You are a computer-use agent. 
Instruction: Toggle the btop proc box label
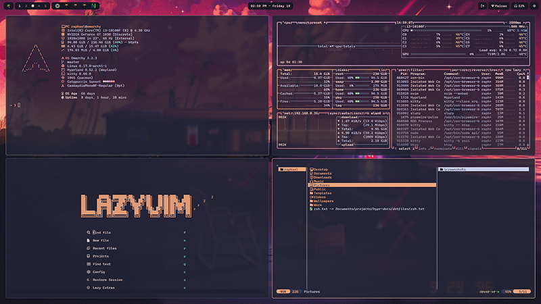tap(402, 70)
